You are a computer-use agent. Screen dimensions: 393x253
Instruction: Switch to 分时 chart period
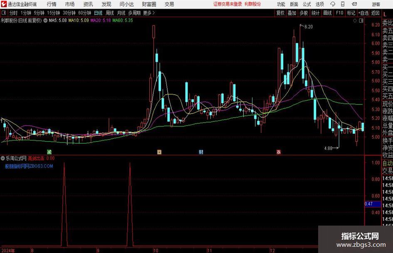pos(14,13)
